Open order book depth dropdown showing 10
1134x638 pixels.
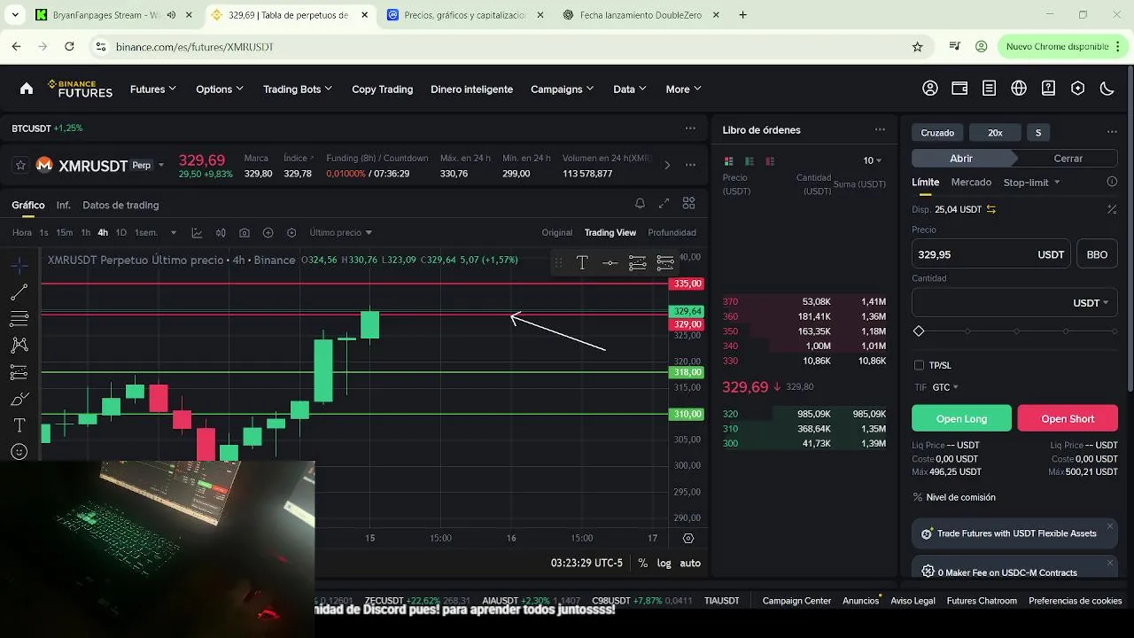[873, 160]
